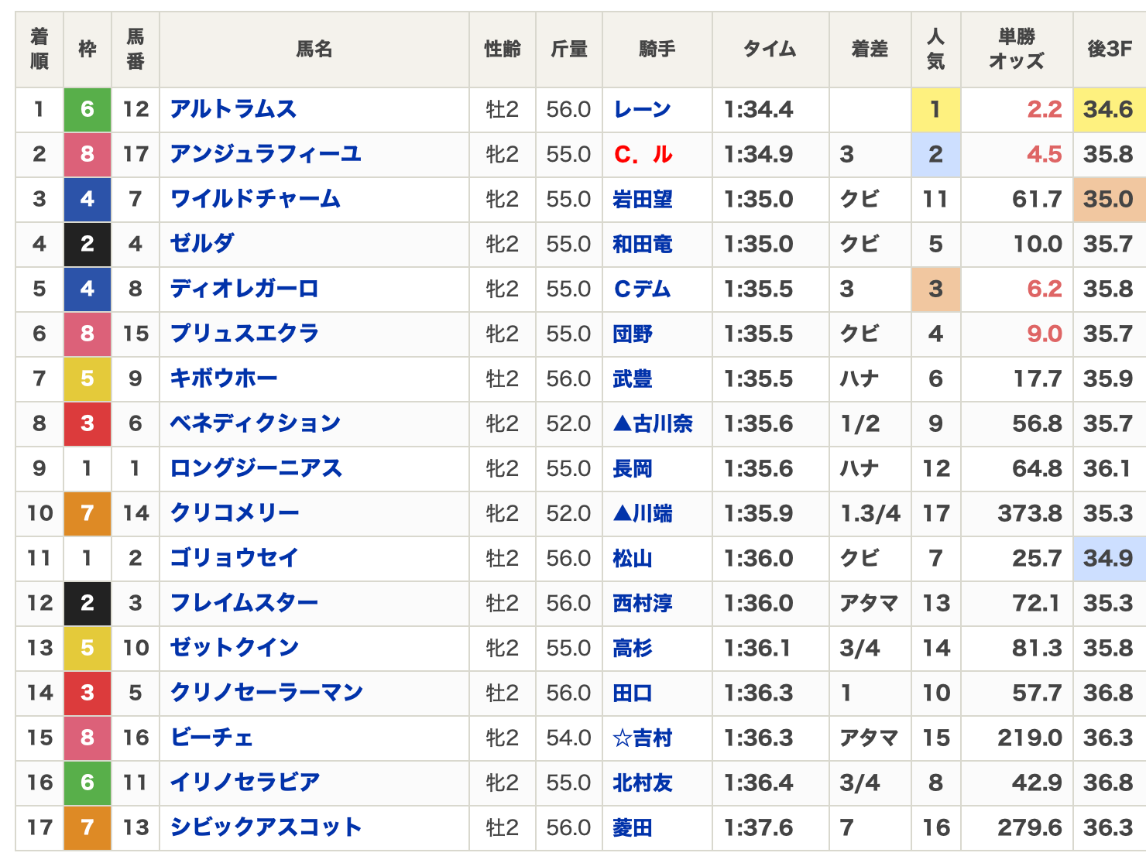Click the タイム column header
Image resolution: width=1146 pixels, height=863 pixels.
point(770,49)
